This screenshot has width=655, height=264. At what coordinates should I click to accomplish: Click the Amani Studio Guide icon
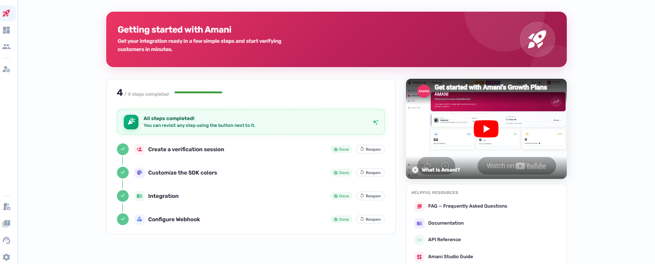coord(419,257)
